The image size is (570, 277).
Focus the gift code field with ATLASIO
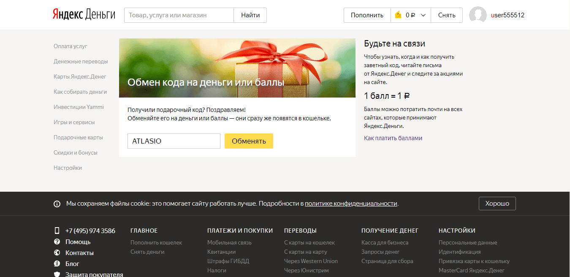174,141
